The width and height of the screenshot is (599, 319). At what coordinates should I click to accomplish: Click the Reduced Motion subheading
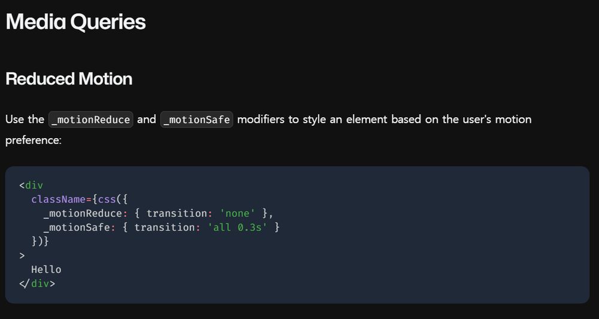69,79
